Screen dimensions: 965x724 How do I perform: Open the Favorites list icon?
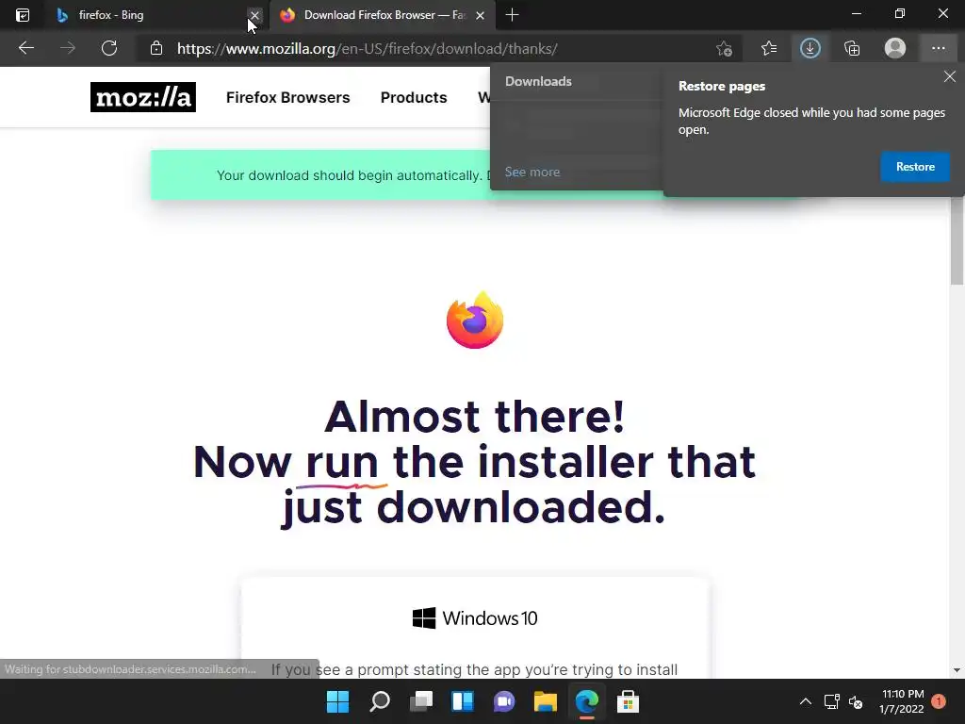[769, 48]
